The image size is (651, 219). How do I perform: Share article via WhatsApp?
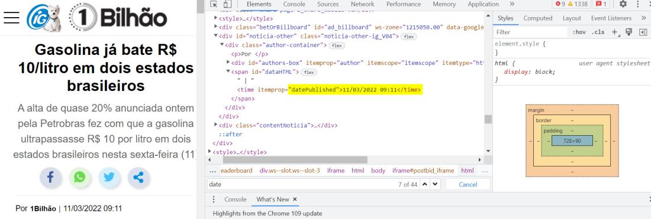pyautogui.click(x=80, y=178)
